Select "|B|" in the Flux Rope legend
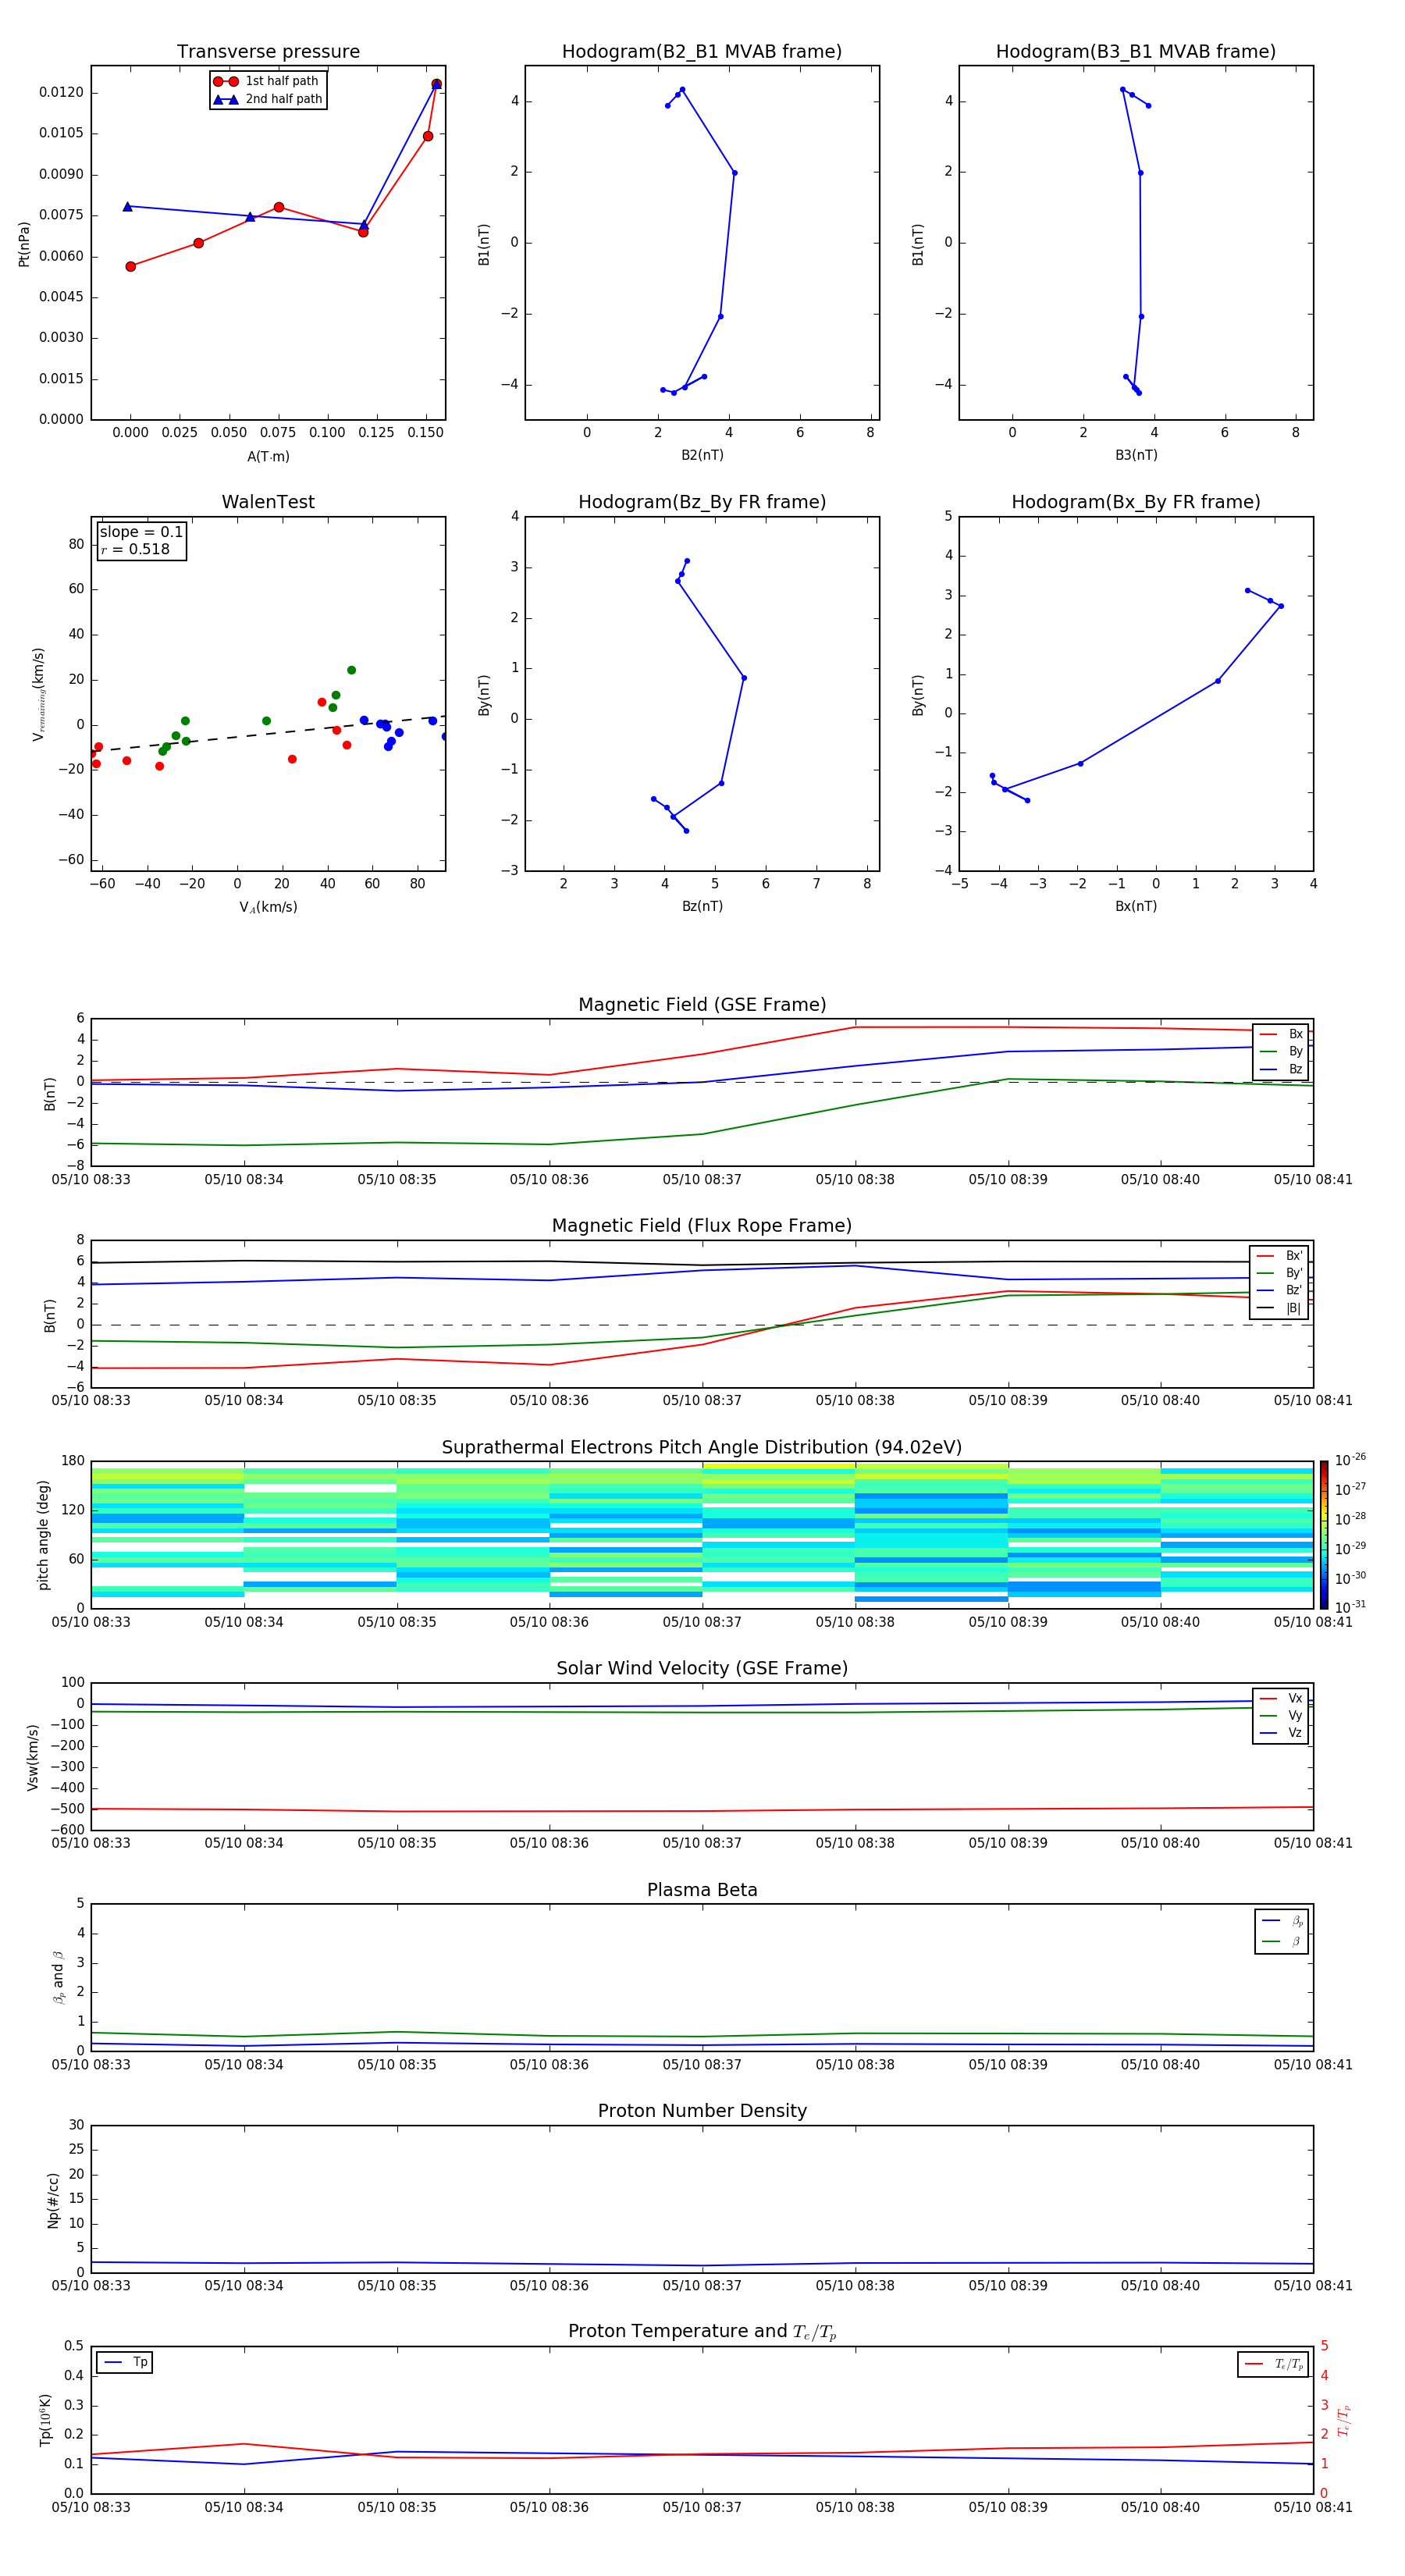This screenshot has height=2576, width=1405. point(1279,1308)
